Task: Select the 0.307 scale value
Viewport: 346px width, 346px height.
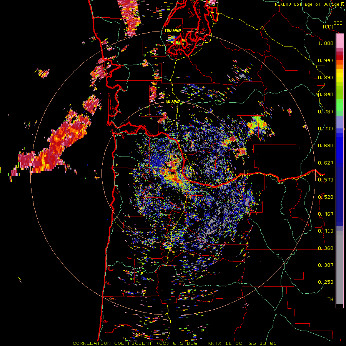Action: [x=326, y=265]
